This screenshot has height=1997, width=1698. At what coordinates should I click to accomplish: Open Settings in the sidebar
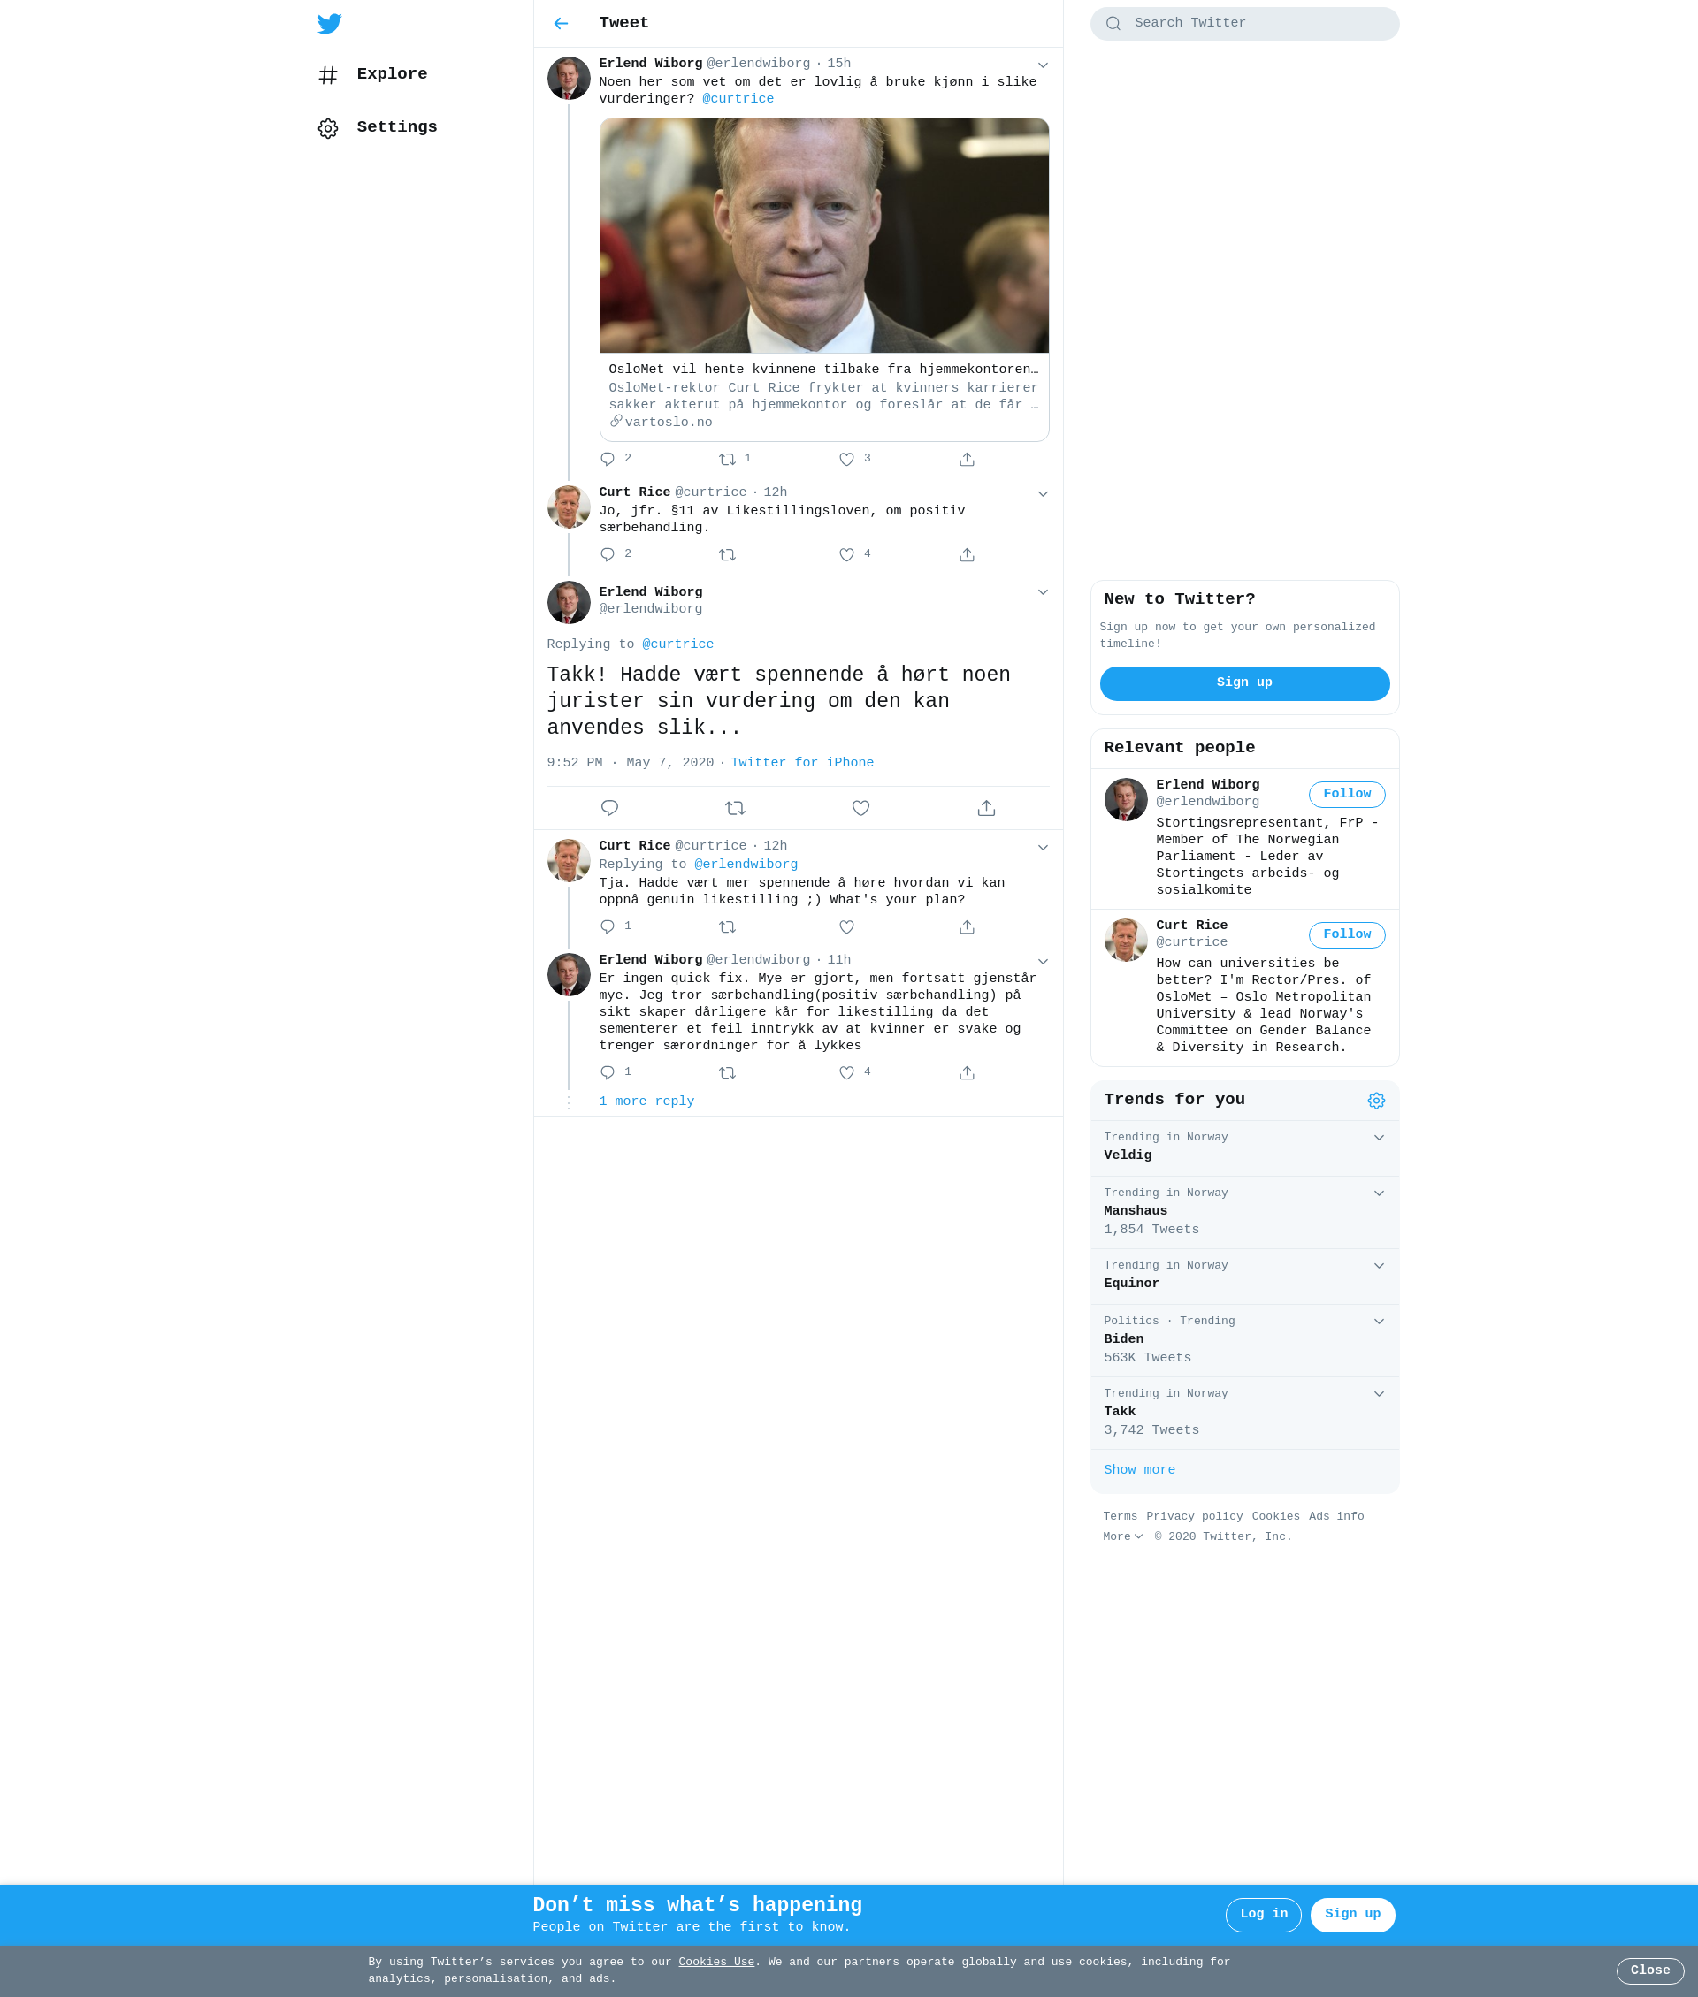pyautogui.click(x=379, y=127)
